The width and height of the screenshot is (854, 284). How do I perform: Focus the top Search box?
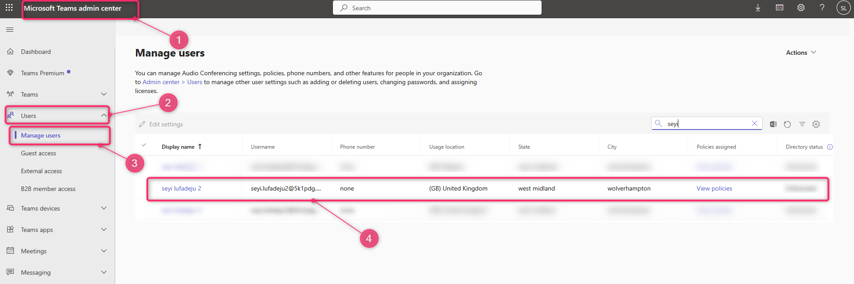coord(437,8)
